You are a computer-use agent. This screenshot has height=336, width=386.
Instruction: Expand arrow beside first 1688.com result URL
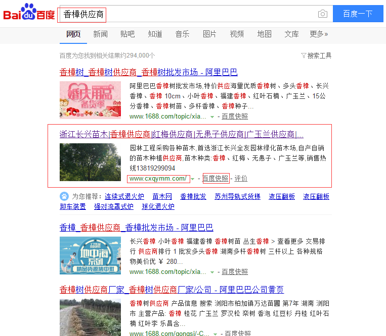(212, 117)
